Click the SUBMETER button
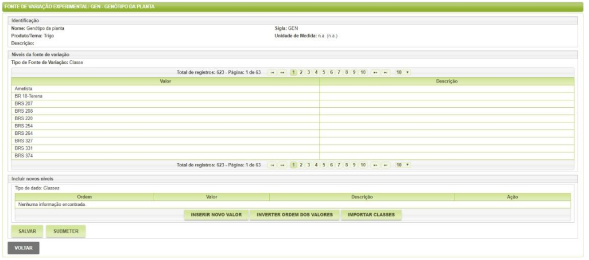Image resolution: width=589 pixels, height=260 pixels. pos(66,231)
